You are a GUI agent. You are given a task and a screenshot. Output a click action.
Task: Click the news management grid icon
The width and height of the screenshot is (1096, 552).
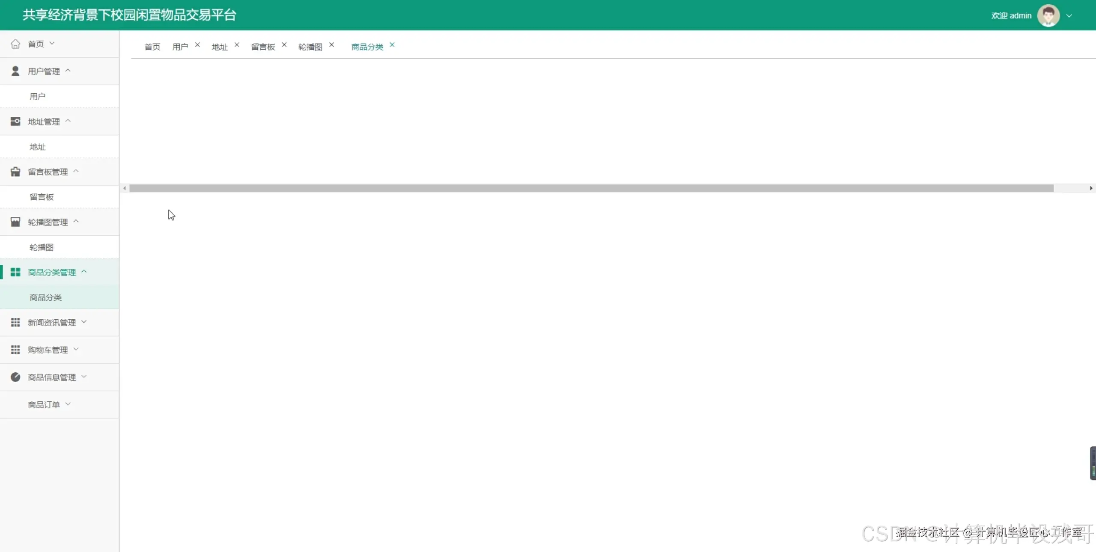(15, 322)
